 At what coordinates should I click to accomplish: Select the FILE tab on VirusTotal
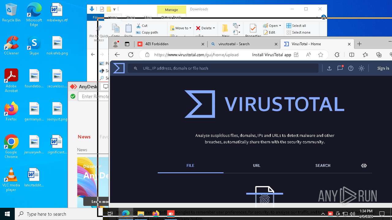(190, 165)
